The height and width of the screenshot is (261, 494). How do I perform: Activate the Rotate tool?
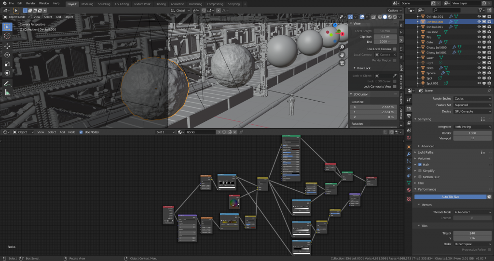(x=7, y=55)
